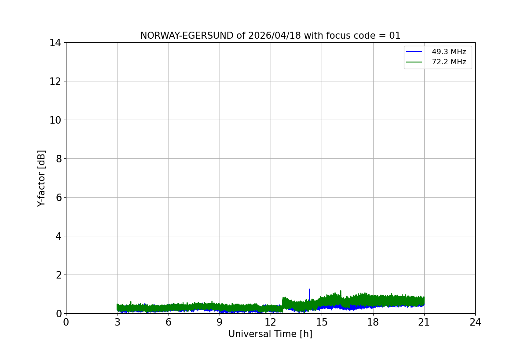528x352 pixels.
Task: Click y-axis tick label 4
Action: tap(58, 236)
